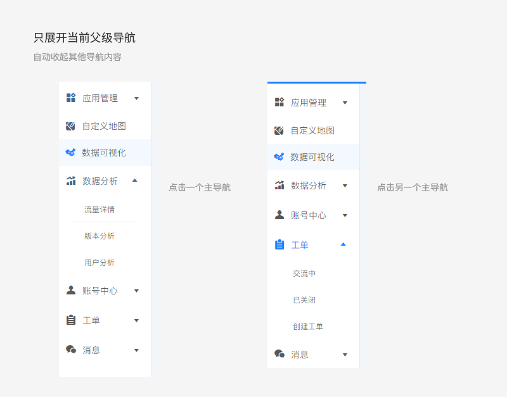Select the 交流中 item under 工单
The height and width of the screenshot is (397, 507).
305,274
